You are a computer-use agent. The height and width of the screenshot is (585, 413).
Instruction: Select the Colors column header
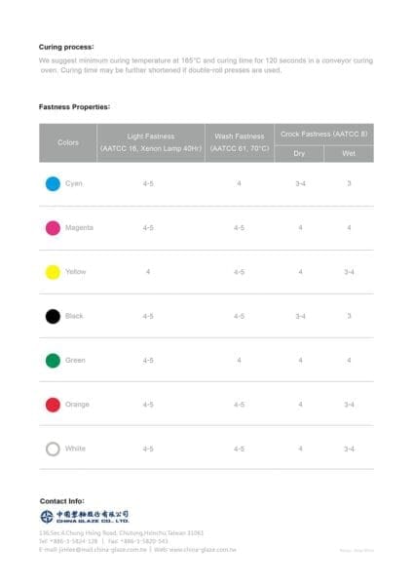tap(68, 142)
